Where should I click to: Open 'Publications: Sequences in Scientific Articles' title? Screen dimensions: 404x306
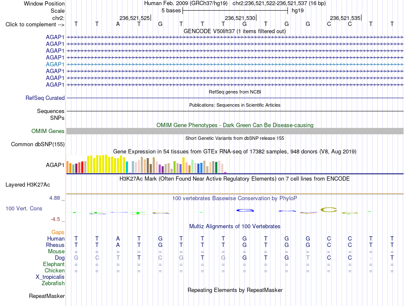click(235, 105)
